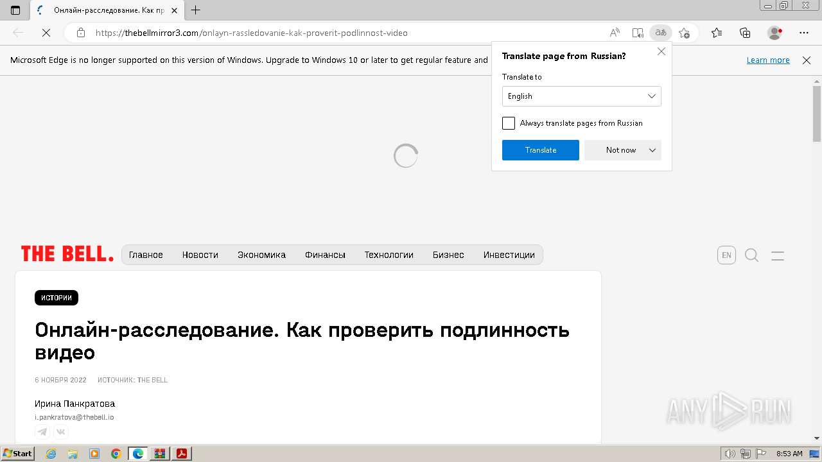This screenshot has width=822, height=462.
Task: Click the date 6 НОЯБРЯ 2022
Action: tap(60, 380)
